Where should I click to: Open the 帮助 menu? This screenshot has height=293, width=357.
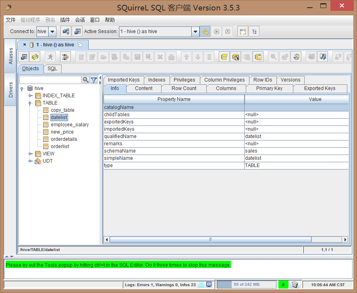pos(110,20)
